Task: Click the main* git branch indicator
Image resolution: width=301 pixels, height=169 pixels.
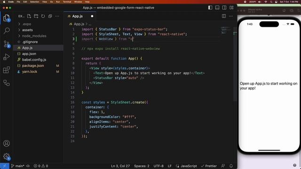Action: click(18, 166)
